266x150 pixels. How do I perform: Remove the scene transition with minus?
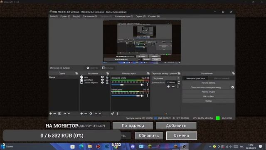(173, 87)
